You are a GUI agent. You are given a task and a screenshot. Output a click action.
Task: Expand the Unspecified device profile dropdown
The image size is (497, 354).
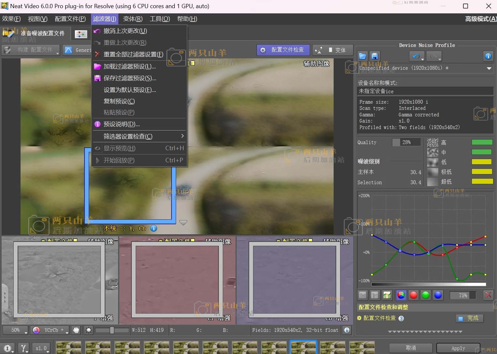tap(489, 68)
